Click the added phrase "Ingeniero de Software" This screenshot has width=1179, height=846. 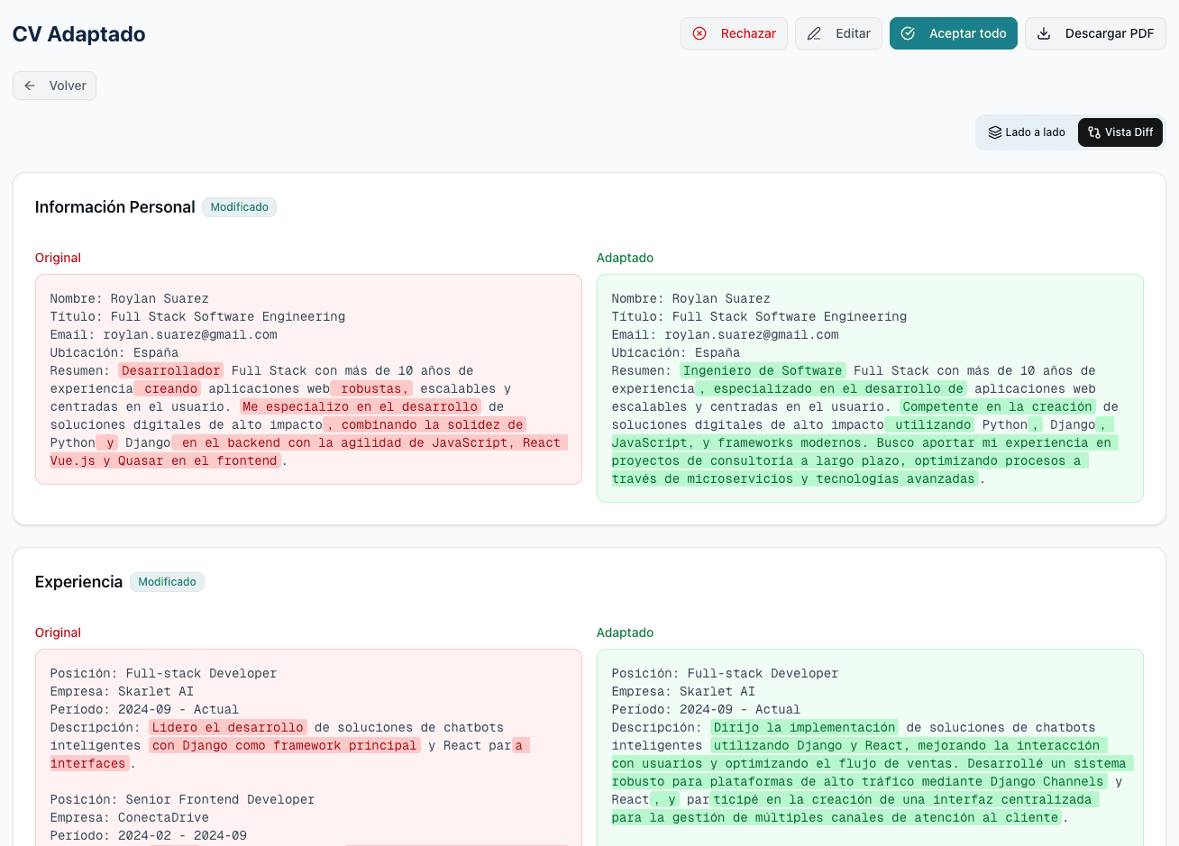[763, 370]
